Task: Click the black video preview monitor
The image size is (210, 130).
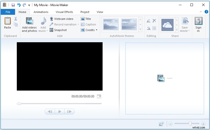Action: 60,66
